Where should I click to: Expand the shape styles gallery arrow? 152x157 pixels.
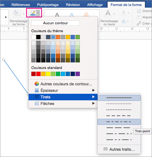pyautogui.click(x=6, y=17)
